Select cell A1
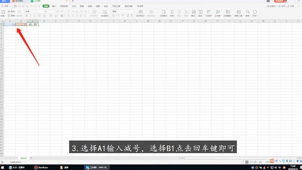This screenshot has width=302, height=170. coord(10,24)
